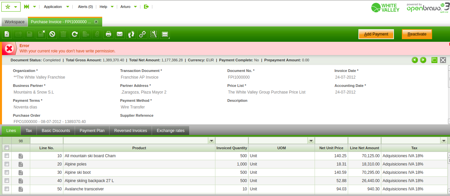Delete record using the trash icon

[63, 34]
